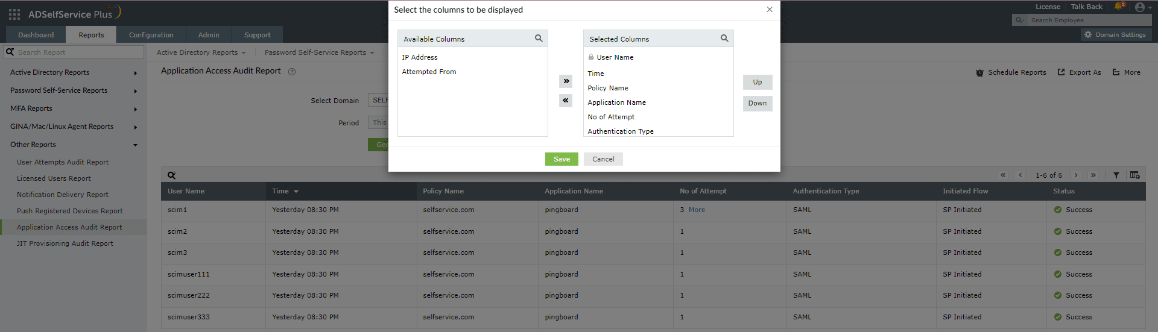Move column left with double-arrow button

(x=566, y=101)
